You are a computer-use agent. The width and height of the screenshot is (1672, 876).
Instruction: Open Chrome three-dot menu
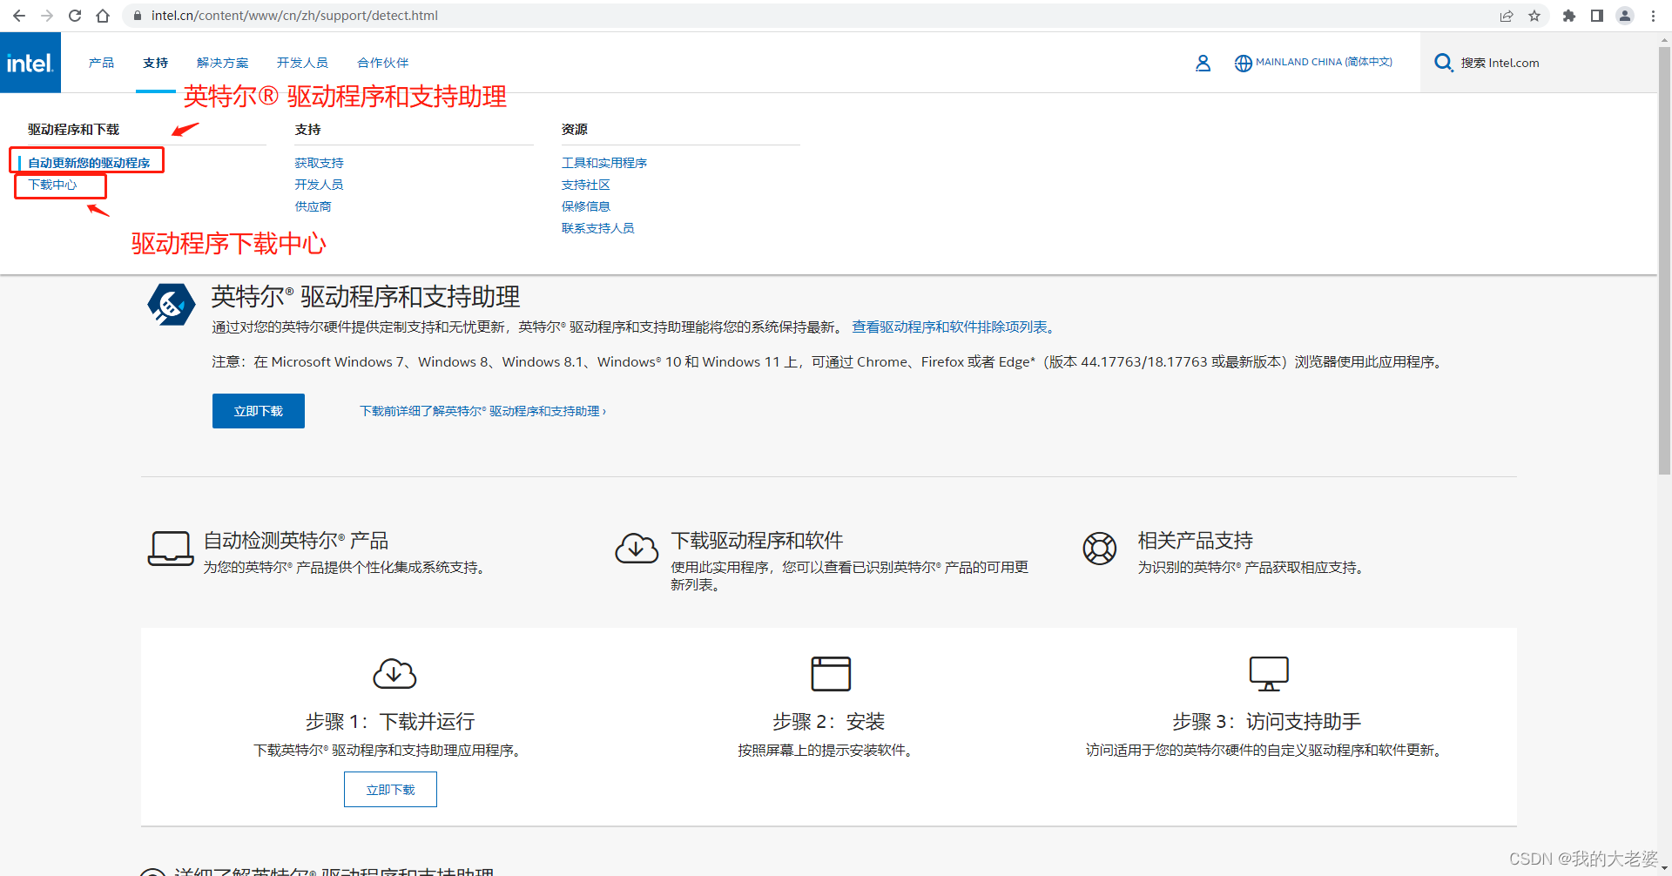coord(1653,16)
